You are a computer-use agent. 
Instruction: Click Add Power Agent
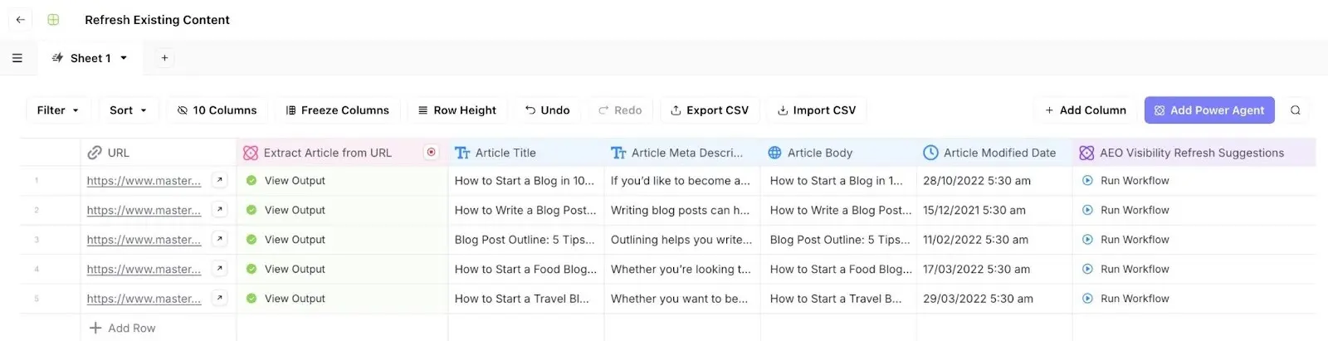click(x=1209, y=110)
